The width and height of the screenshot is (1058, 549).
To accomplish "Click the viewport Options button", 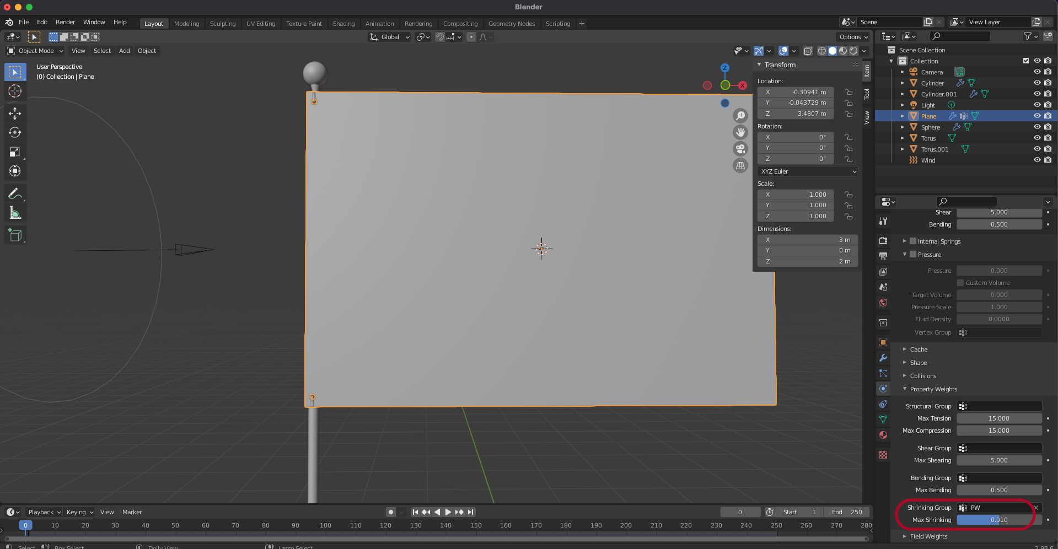I will click(x=853, y=37).
